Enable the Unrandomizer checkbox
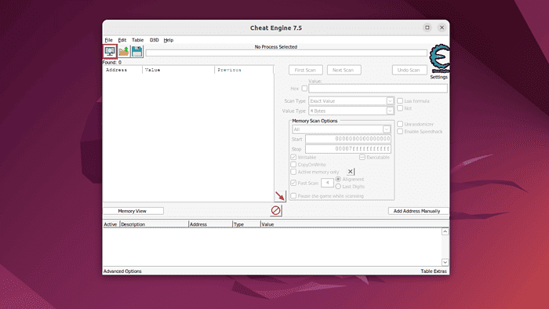The width and height of the screenshot is (549, 309). tap(400, 124)
